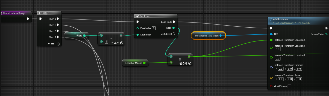This screenshot has height=96, width=329.
Task: Click the subtract node output pin
Action: pyautogui.click(x=121, y=36)
